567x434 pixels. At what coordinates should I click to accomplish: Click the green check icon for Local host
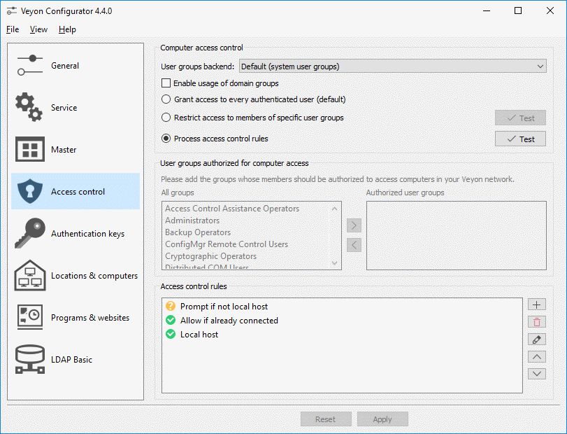pyautogui.click(x=171, y=334)
